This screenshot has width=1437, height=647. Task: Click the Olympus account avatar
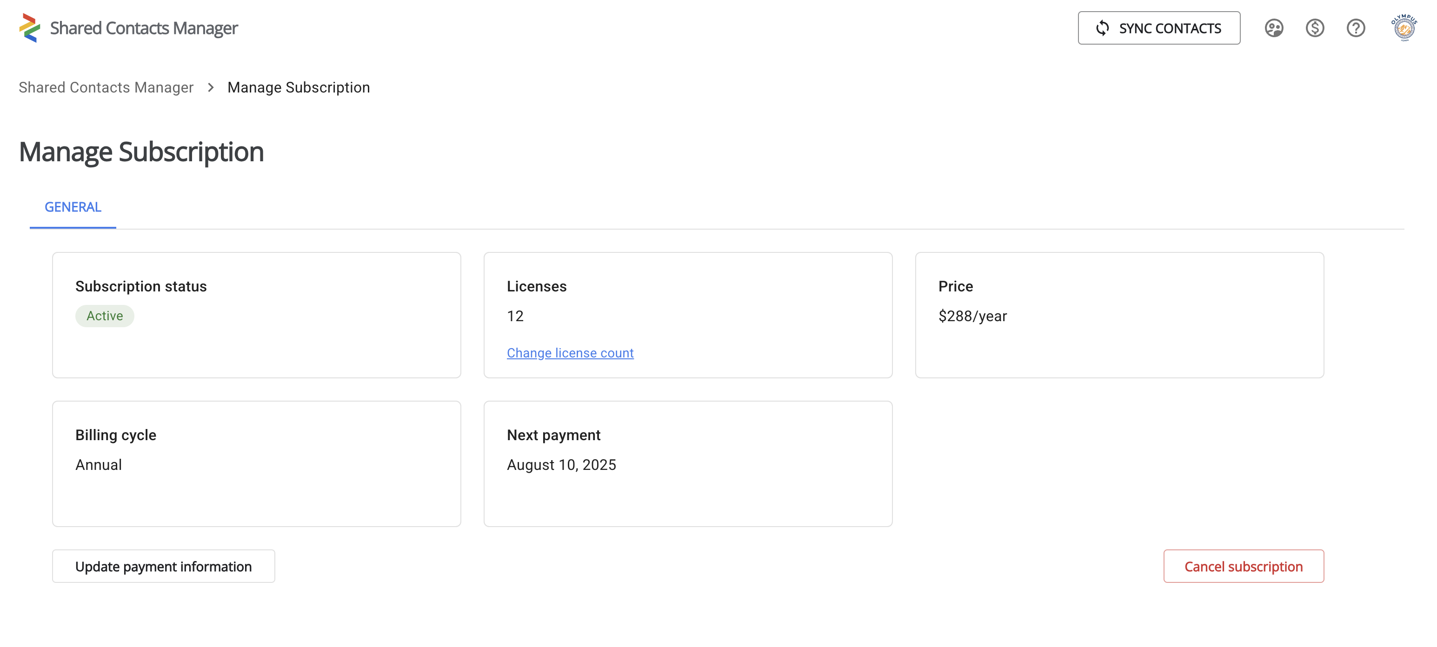click(1404, 28)
